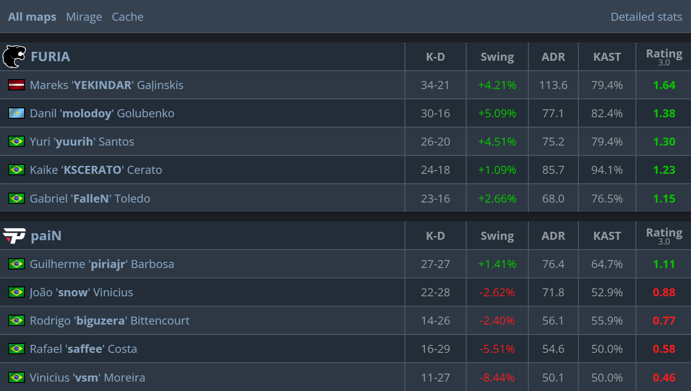Switch to the Cache map tab
The image size is (691, 391).
point(128,17)
